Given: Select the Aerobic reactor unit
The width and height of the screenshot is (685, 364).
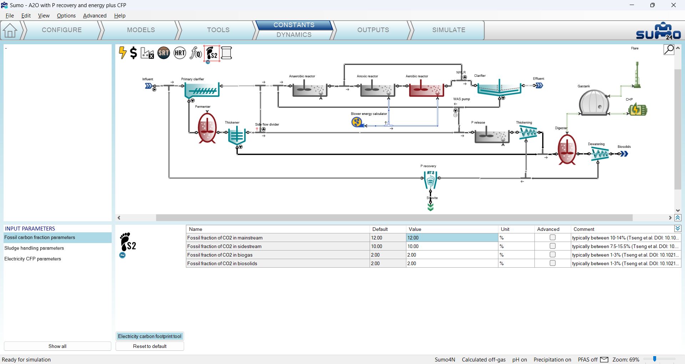Looking at the screenshot, I should pyautogui.click(x=426, y=88).
